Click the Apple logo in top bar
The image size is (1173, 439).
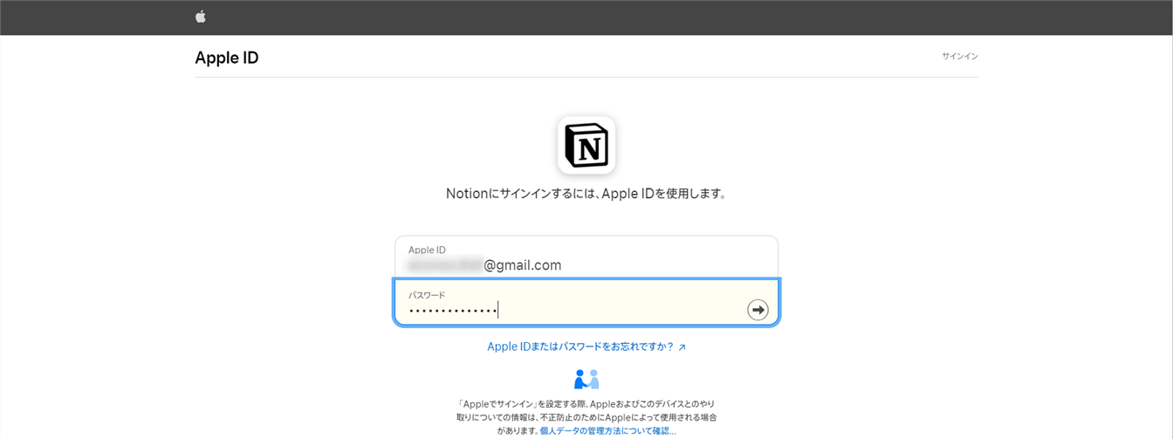pyautogui.click(x=201, y=17)
